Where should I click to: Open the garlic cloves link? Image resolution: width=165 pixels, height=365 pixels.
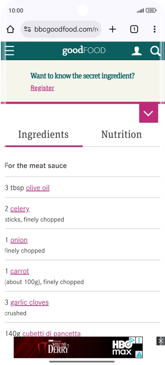pos(29,302)
